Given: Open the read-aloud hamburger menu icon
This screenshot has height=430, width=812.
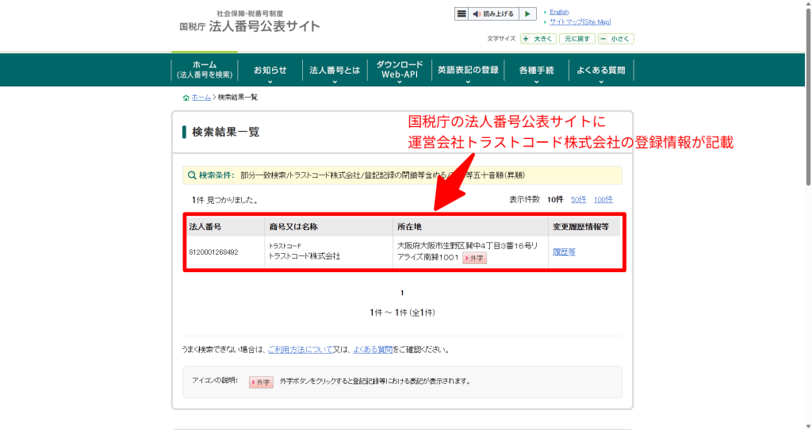Looking at the screenshot, I should (461, 14).
